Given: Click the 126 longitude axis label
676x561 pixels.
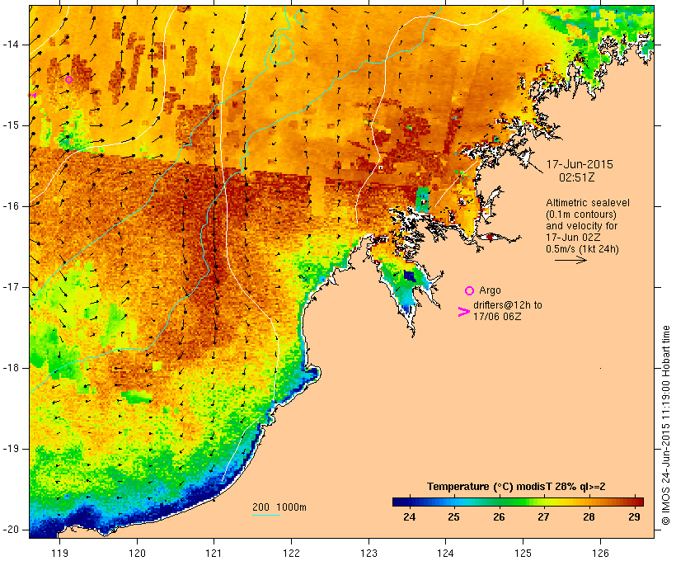Looking at the screenshot, I should (x=600, y=553).
